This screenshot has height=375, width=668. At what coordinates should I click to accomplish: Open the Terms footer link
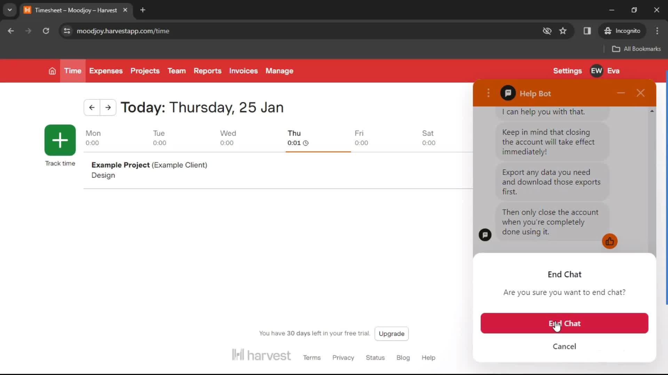(x=312, y=358)
